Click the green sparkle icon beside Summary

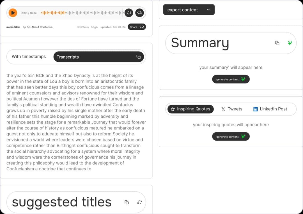coord(290,43)
